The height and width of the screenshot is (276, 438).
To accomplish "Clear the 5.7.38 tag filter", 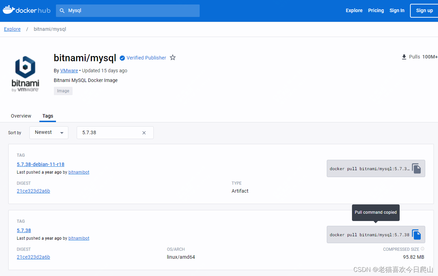I will (144, 132).
